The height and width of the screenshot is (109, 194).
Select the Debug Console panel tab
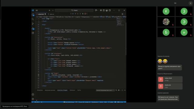[x=62, y=90]
